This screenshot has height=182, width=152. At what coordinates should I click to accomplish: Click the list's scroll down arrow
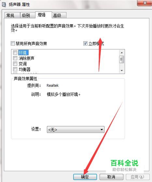pyautogui.click(x=122, y=70)
